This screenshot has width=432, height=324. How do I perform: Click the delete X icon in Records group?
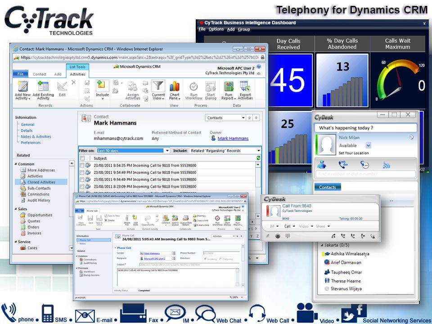click(73, 82)
